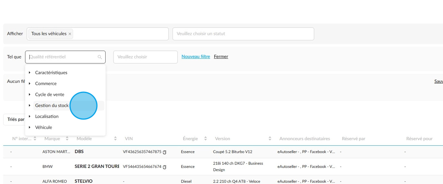Click Essence cell in the DBS row
The width and height of the screenshot is (443, 184).
coord(187,152)
